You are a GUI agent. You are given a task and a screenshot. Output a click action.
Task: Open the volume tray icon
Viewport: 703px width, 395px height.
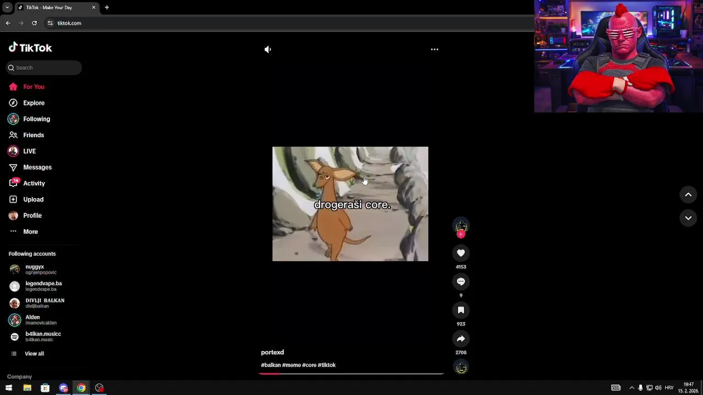(x=658, y=388)
